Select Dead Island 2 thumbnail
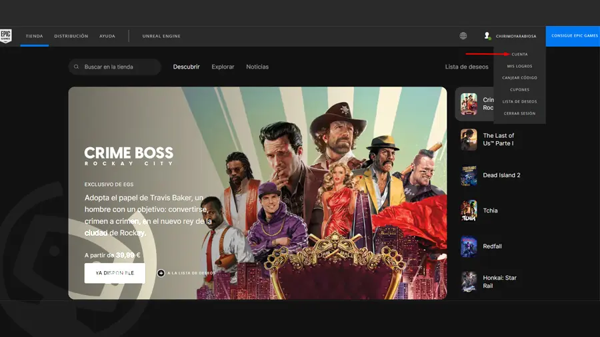The width and height of the screenshot is (600, 337). tap(469, 175)
